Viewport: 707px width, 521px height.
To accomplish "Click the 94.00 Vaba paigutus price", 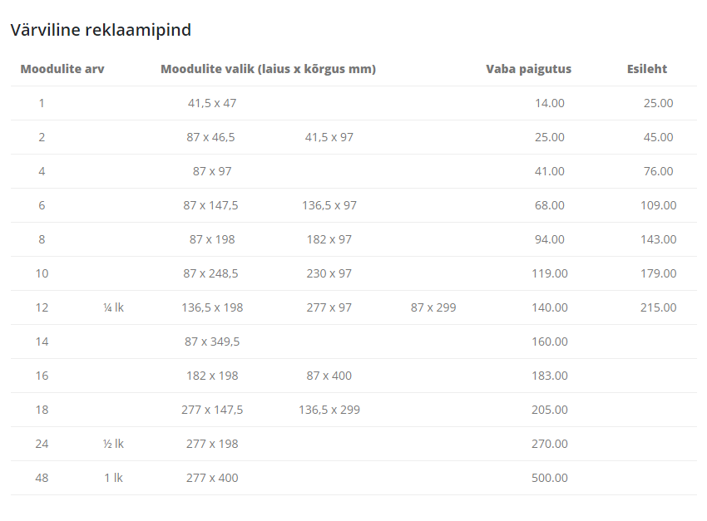I will coord(550,239).
